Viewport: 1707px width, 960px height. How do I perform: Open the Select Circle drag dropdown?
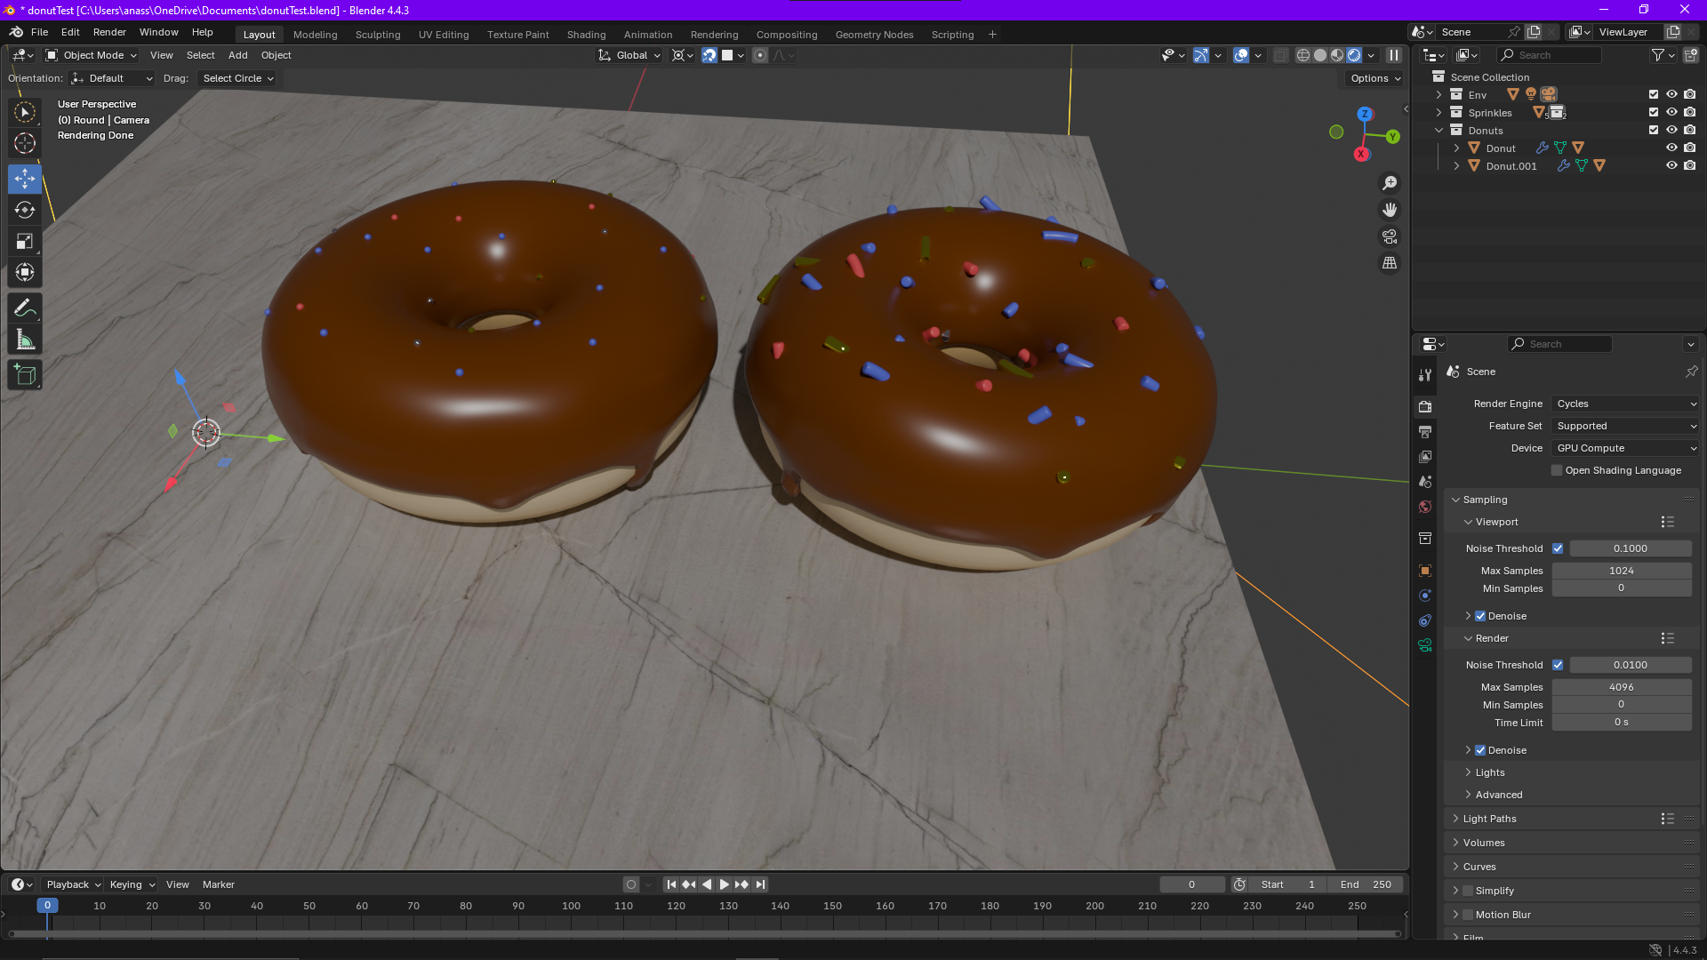pos(238,78)
